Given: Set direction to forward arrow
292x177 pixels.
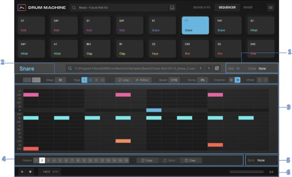Looking at the screenshot, I should point(238,80).
